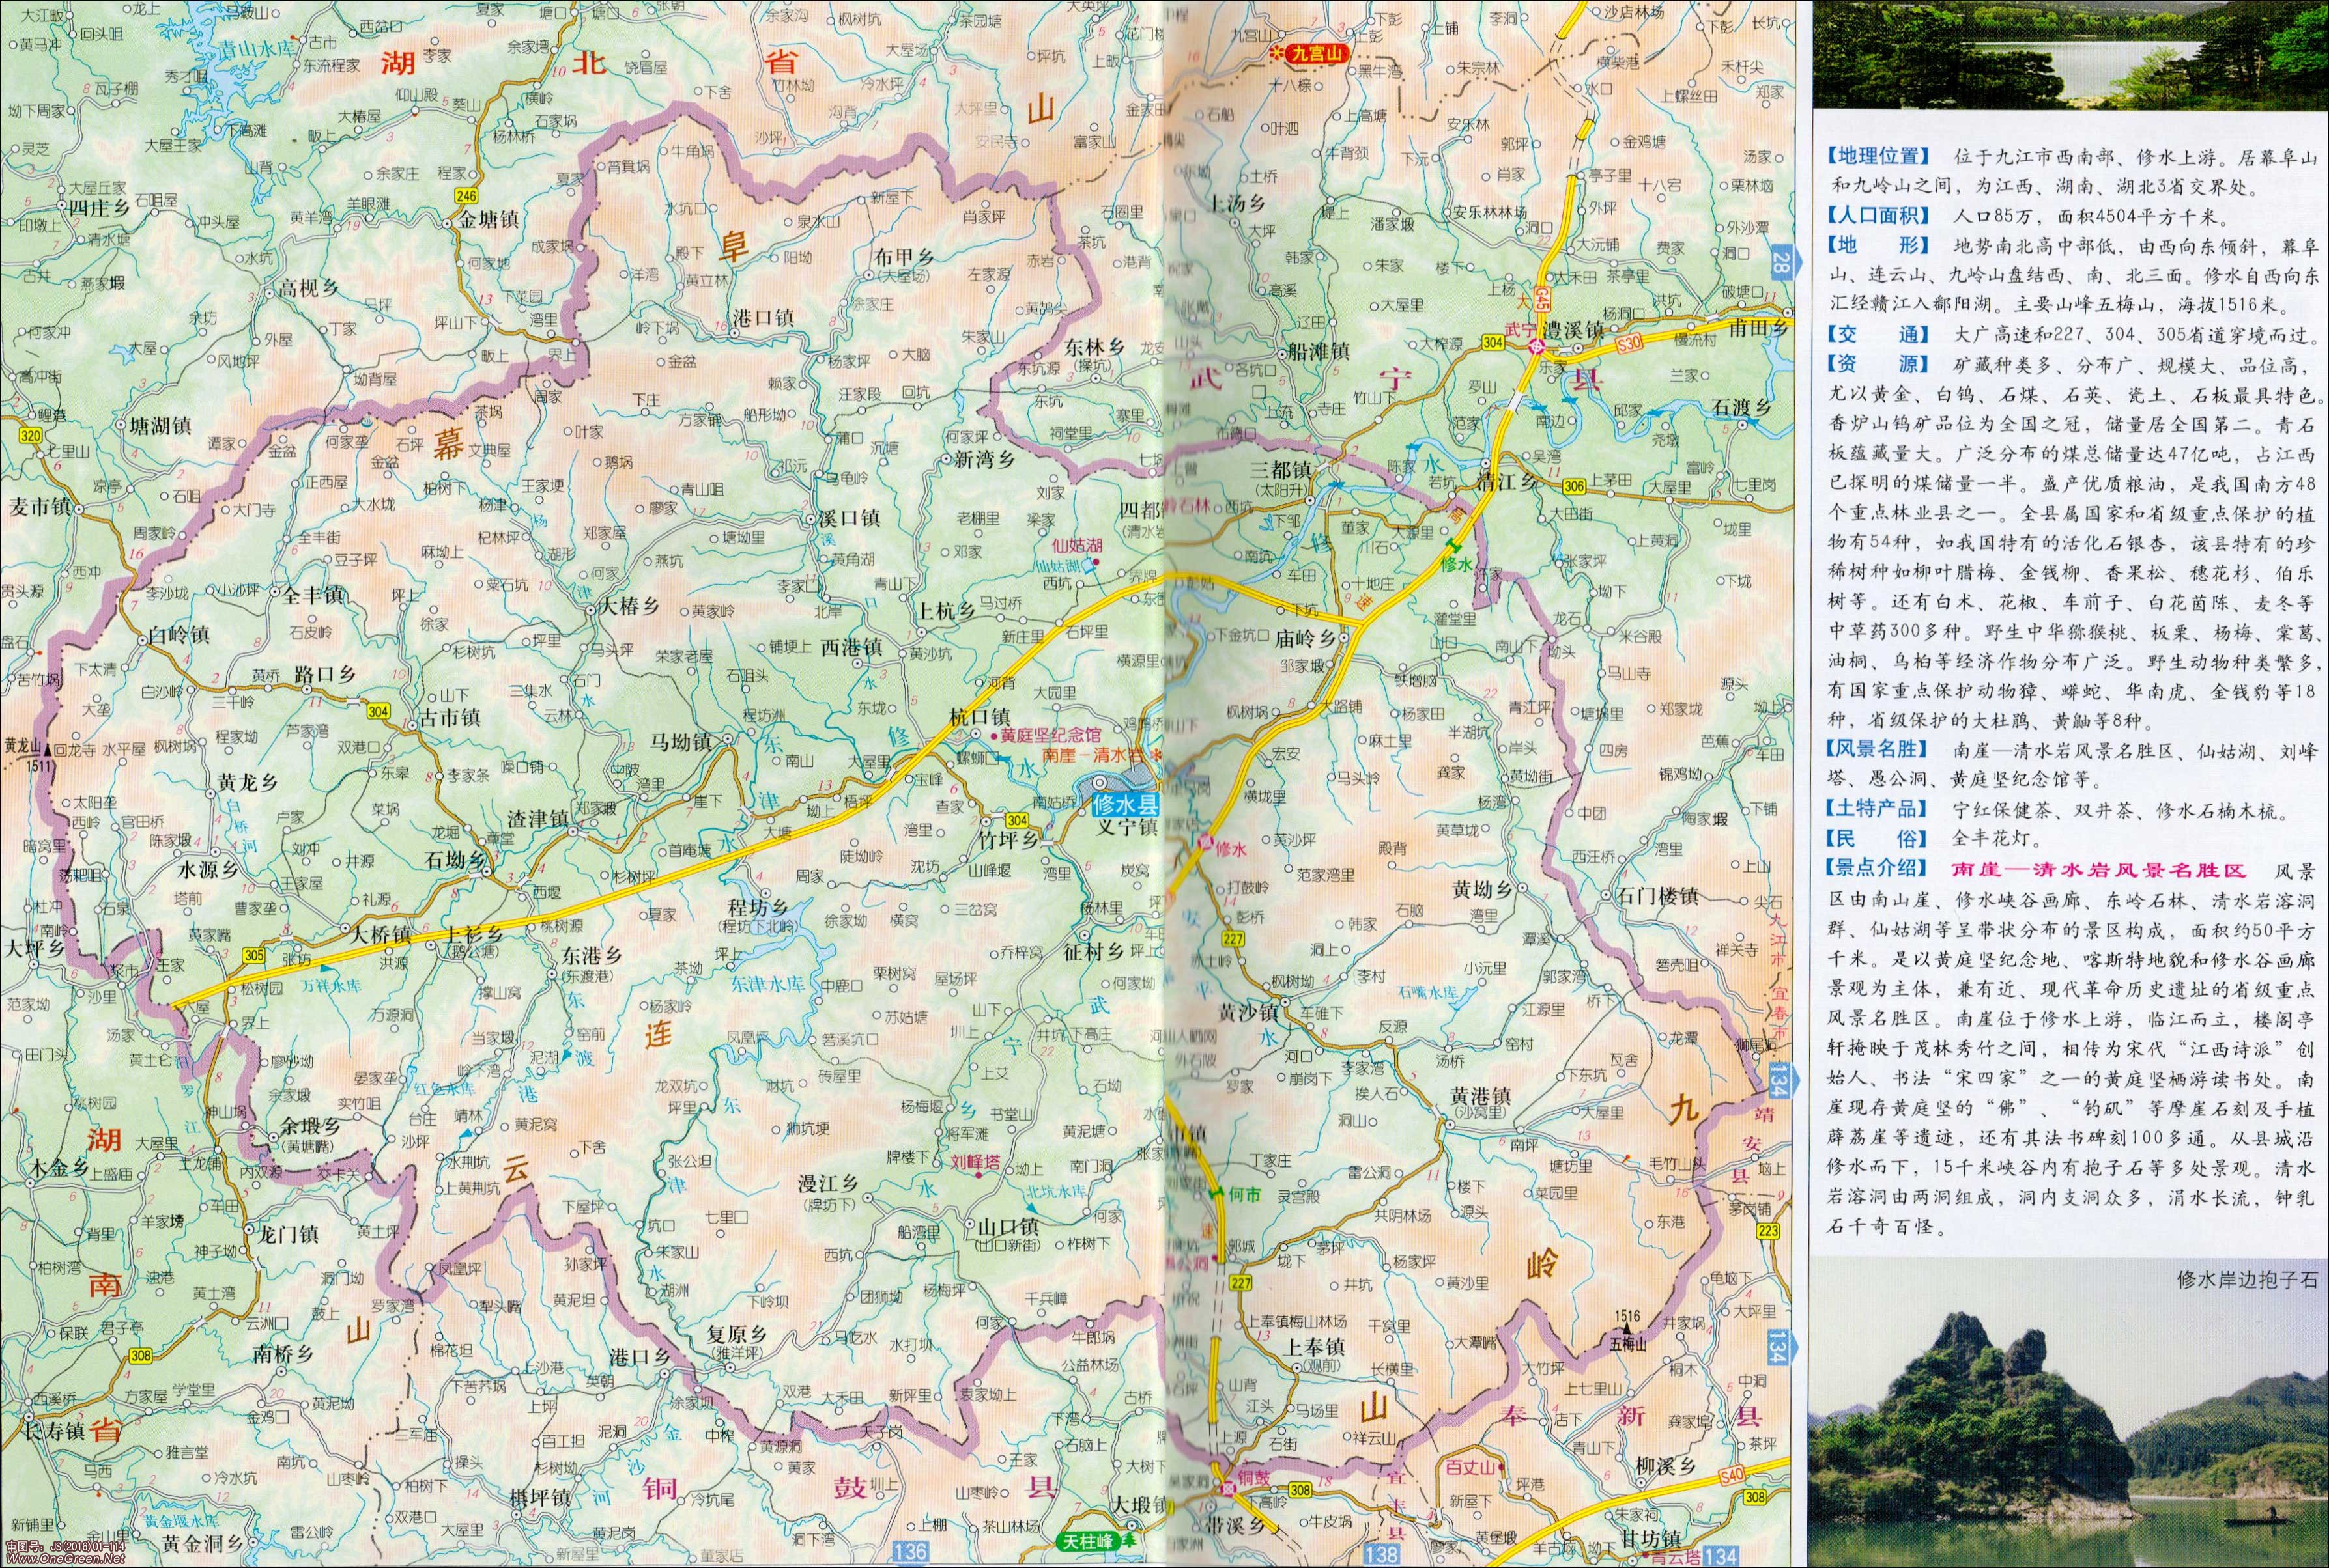Click the 南崖—清水岩风景名胜区 red title
The height and width of the screenshot is (1568, 2329).
[x=2098, y=870]
